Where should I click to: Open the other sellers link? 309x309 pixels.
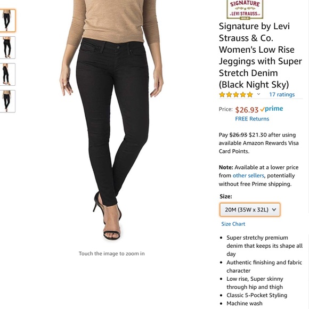click(248, 176)
